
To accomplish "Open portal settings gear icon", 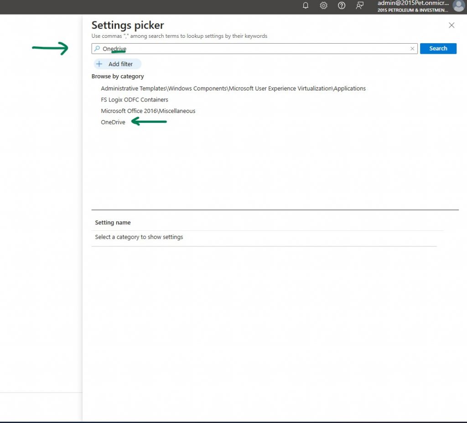I will pos(323,6).
